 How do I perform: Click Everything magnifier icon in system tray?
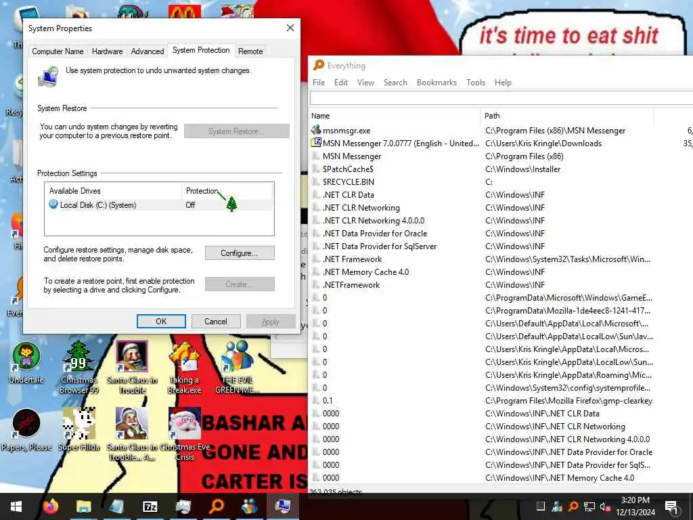click(x=573, y=506)
